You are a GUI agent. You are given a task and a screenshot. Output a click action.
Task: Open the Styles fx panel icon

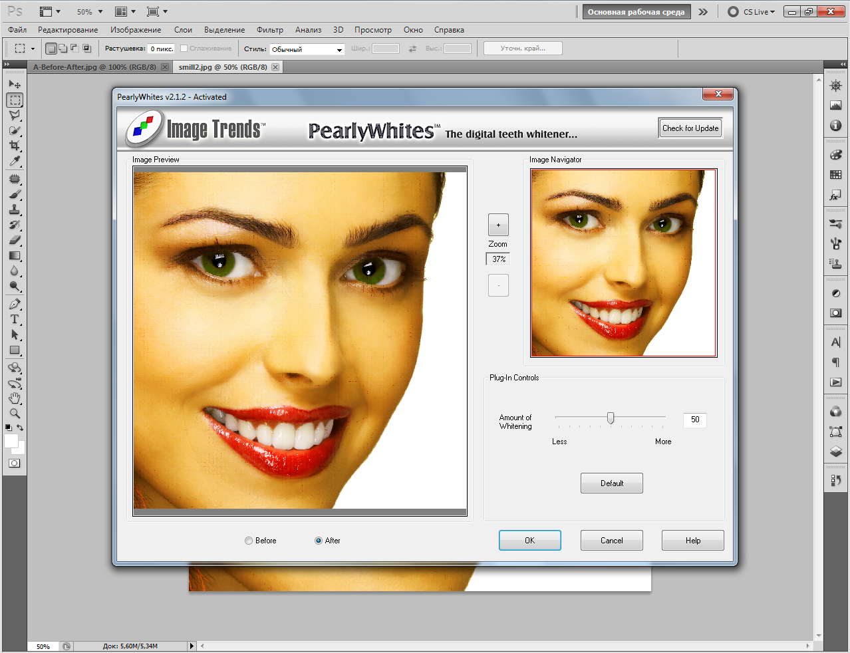[835, 196]
